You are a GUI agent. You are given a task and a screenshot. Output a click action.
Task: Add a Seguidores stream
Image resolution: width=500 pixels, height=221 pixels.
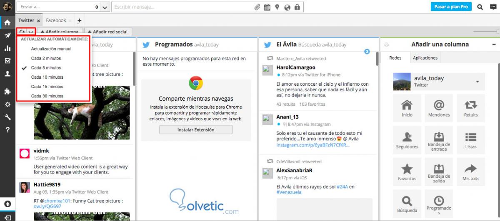click(407, 140)
